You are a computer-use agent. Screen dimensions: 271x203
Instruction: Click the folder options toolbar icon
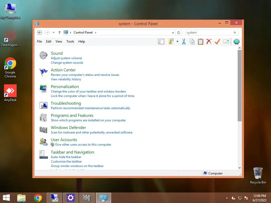171,41
